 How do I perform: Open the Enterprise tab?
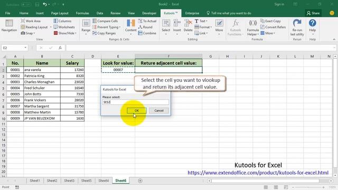click(192, 13)
